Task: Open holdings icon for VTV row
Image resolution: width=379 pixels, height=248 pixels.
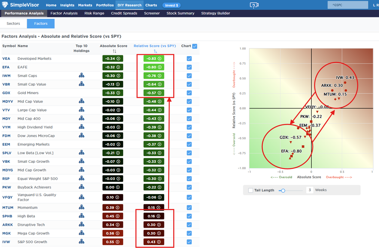Action: coord(81,110)
